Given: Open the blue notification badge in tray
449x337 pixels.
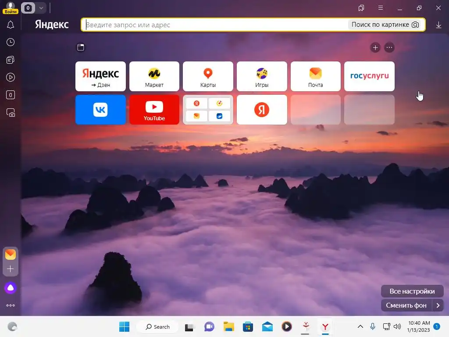Looking at the screenshot, I should click(x=437, y=326).
